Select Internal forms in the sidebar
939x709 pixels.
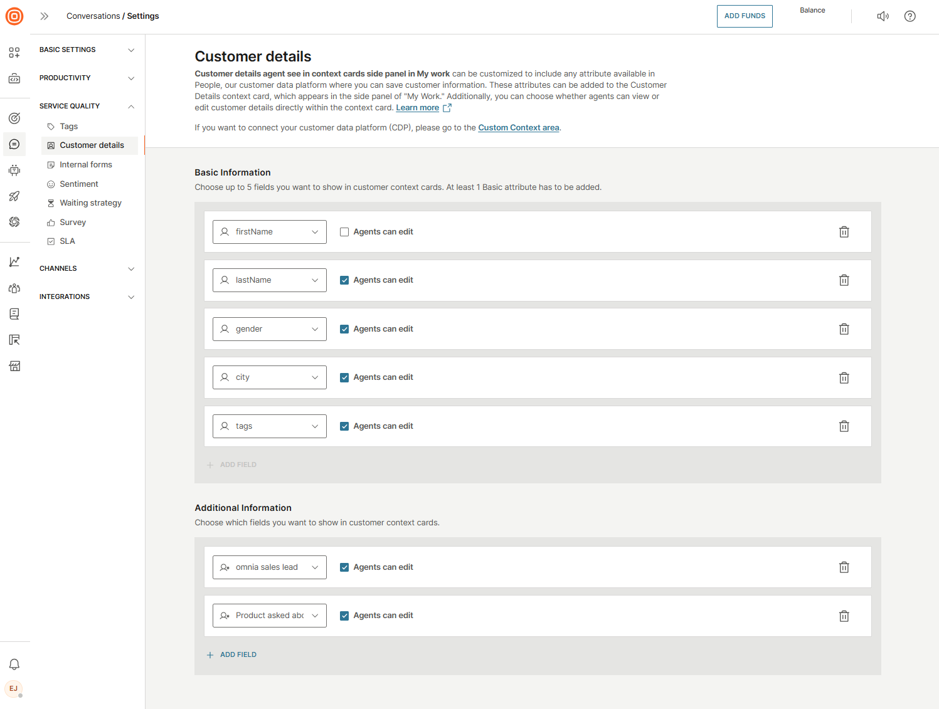tap(86, 165)
